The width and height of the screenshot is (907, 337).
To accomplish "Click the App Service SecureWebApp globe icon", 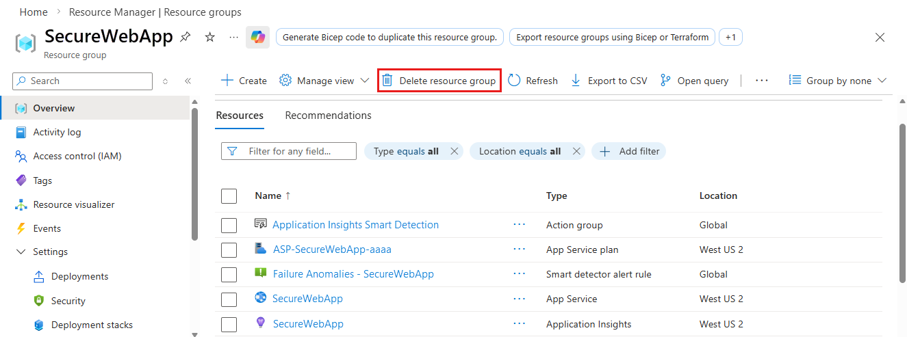I will pyautogui.click(x=260, y=298).
